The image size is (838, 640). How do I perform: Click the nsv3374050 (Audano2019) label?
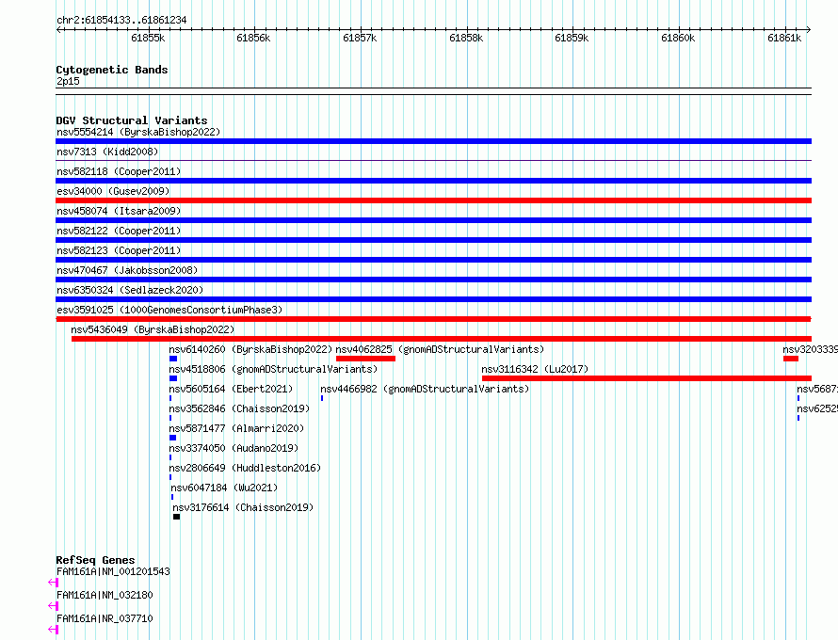[234, 448]
